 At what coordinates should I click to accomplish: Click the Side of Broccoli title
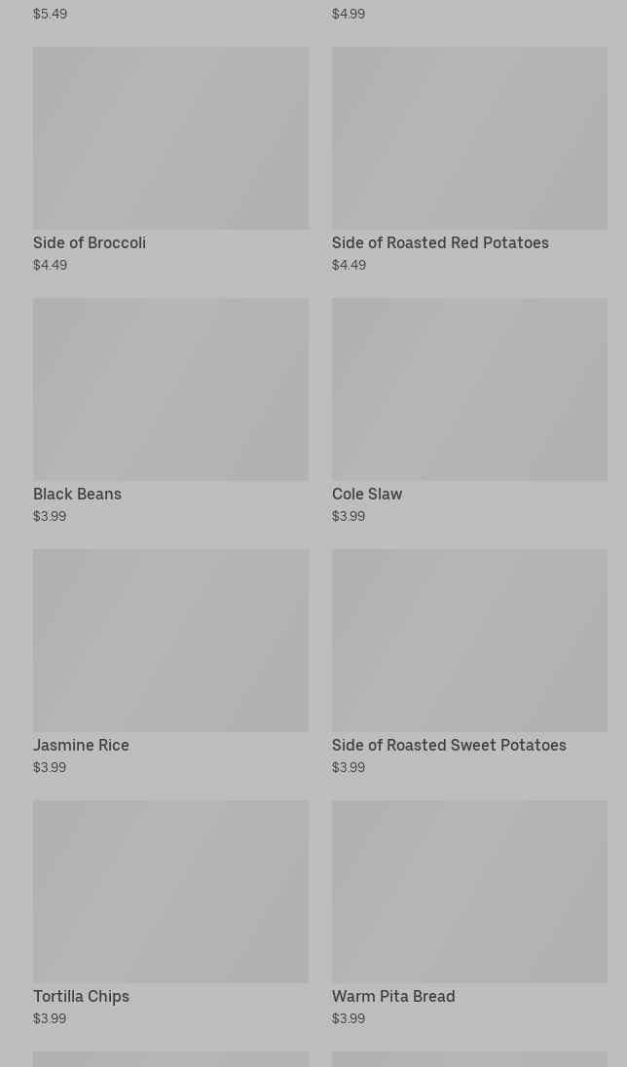90,243
